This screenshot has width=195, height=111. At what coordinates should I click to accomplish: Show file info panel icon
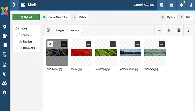coord(188,30)
